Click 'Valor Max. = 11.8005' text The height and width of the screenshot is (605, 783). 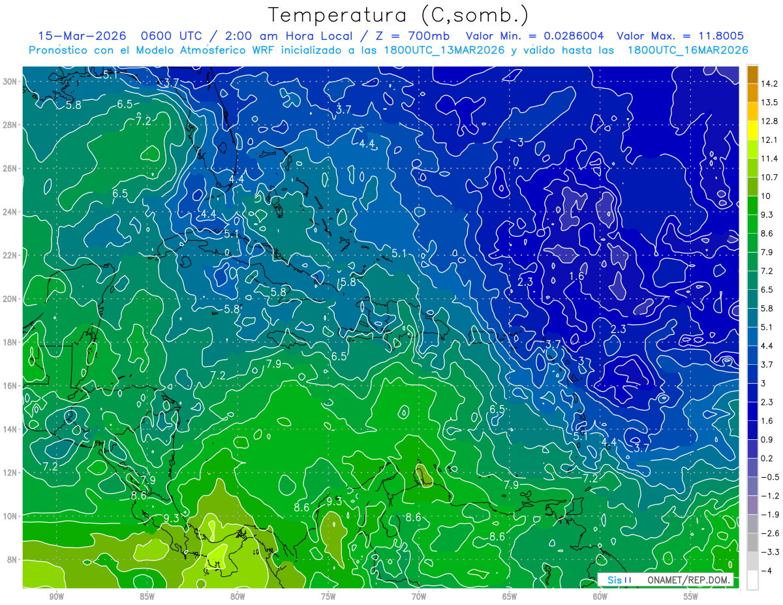(x=680, y=36)
